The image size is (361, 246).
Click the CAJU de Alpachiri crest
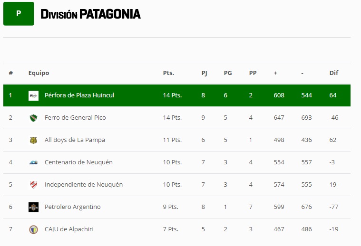coord(33,229)
